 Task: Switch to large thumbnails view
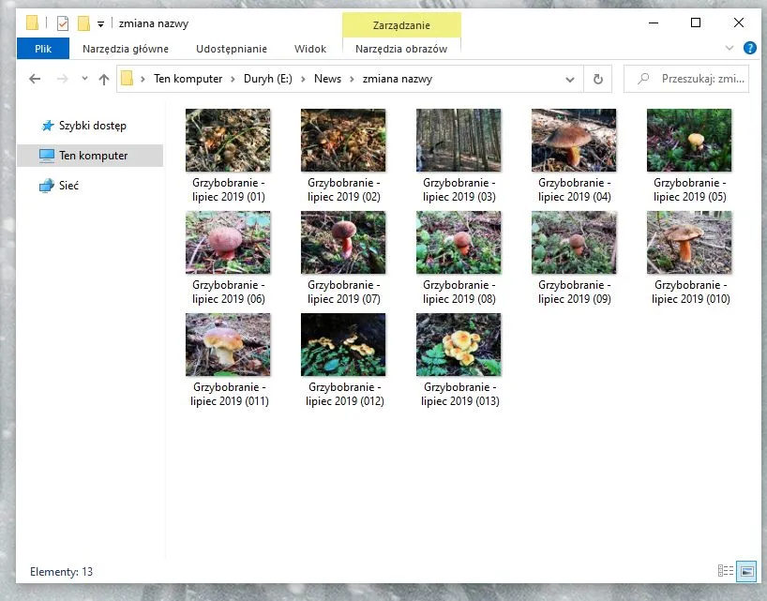[746, 571]
